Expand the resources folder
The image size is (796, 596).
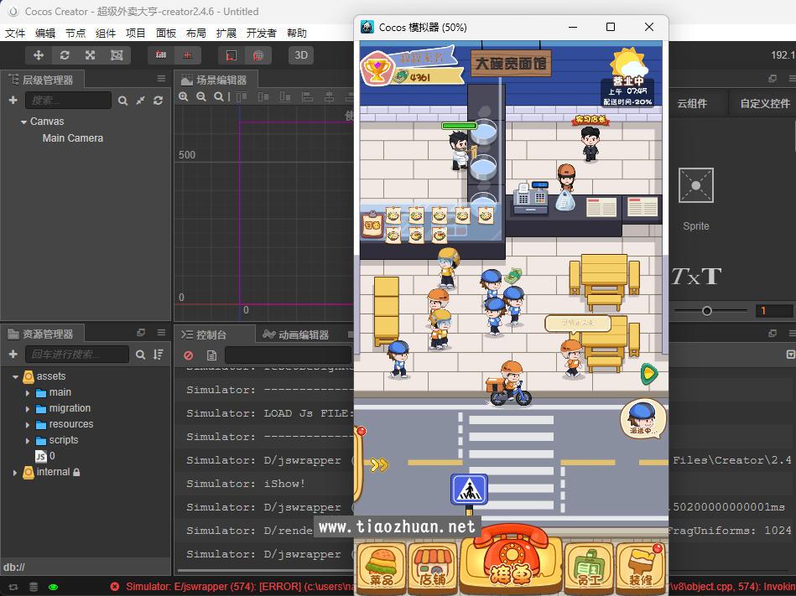click(28, 424)
